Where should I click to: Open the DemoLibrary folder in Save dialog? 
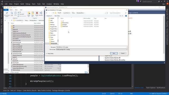click(x=65, y=23)
